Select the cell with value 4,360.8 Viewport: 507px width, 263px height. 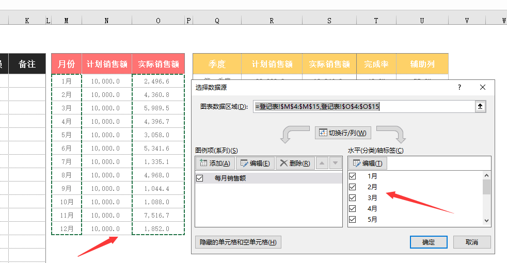pyautogui.click(x=158, y=95)
